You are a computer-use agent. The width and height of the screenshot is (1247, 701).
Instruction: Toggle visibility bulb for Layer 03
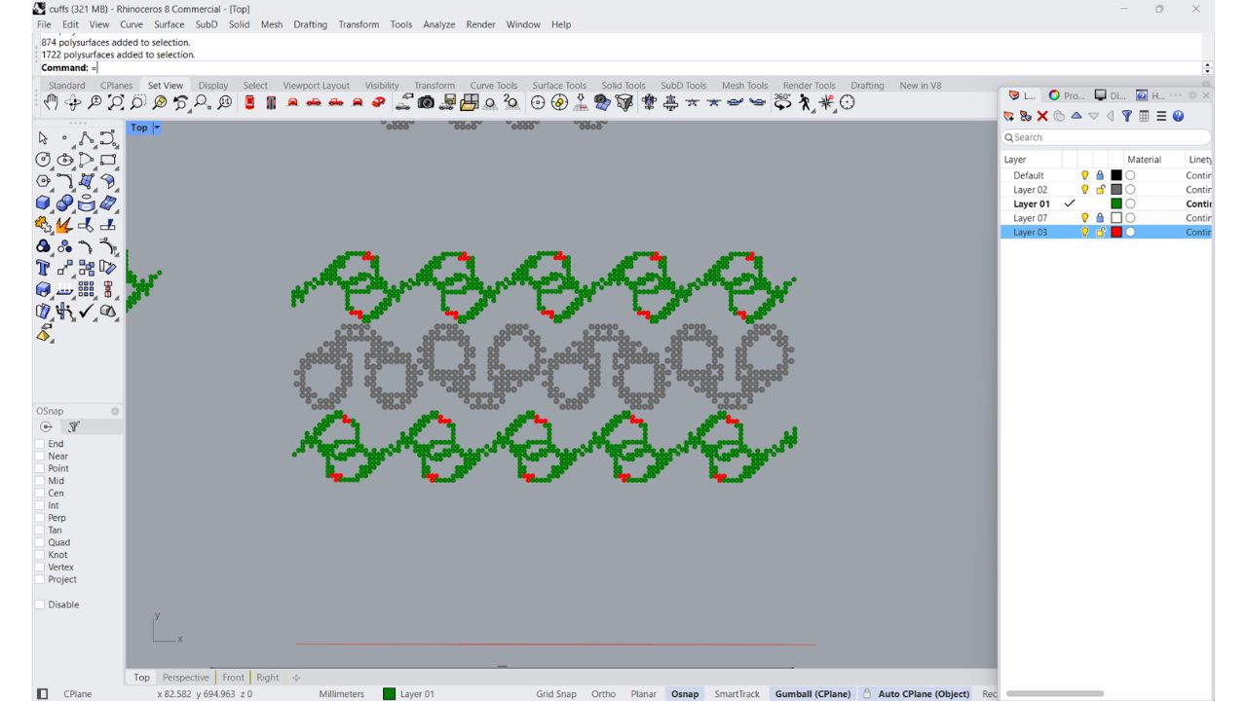pyautogui.click(x=1085, y=233)
